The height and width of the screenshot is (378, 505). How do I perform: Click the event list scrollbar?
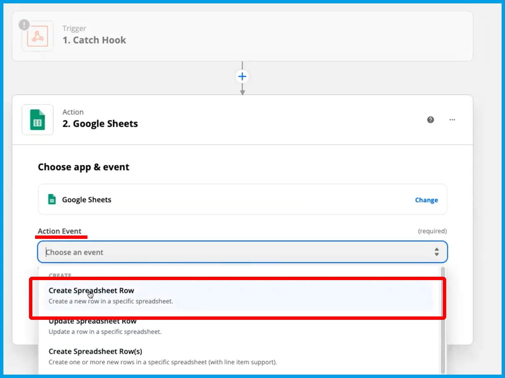[442, 320]
